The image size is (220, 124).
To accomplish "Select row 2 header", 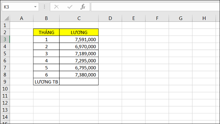I will click(x=5, y=32).
